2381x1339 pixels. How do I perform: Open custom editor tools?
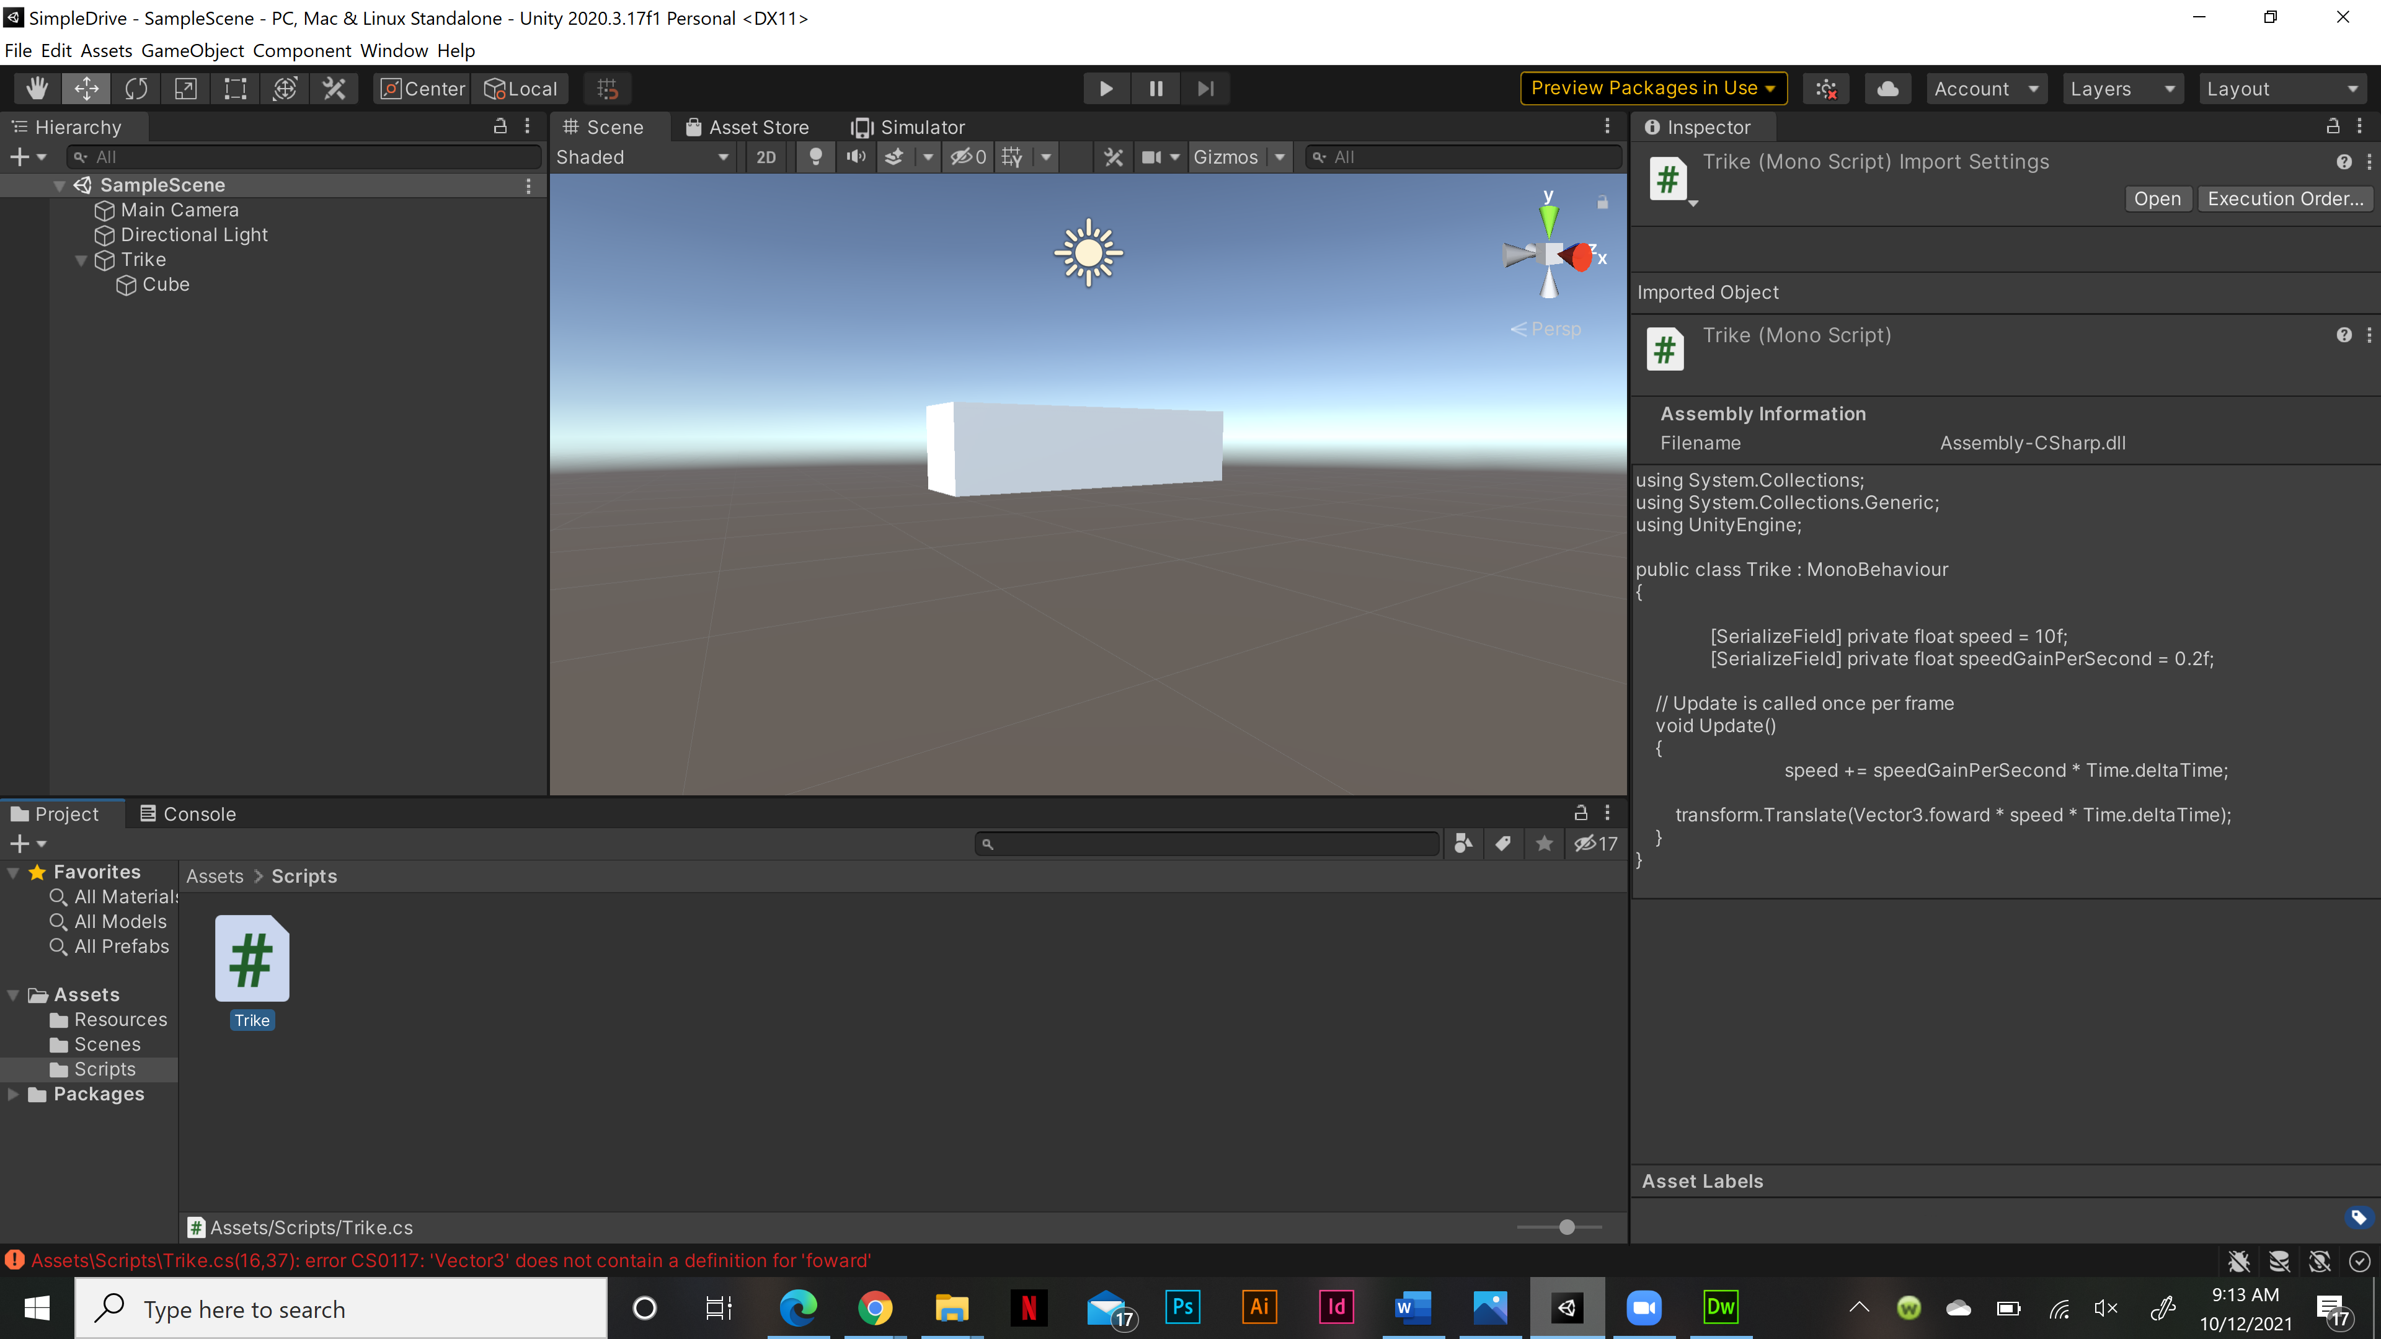(x=334, y=89)
